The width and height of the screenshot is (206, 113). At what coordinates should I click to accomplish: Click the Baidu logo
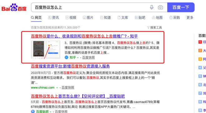(x=14, y=7)
